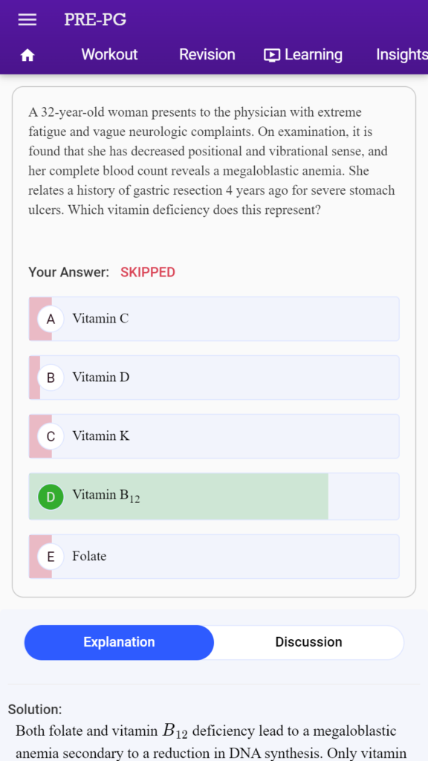This screenshot has height=761, width=428.
Task: Click the PRE-PG app title
Action: (95, 19)
